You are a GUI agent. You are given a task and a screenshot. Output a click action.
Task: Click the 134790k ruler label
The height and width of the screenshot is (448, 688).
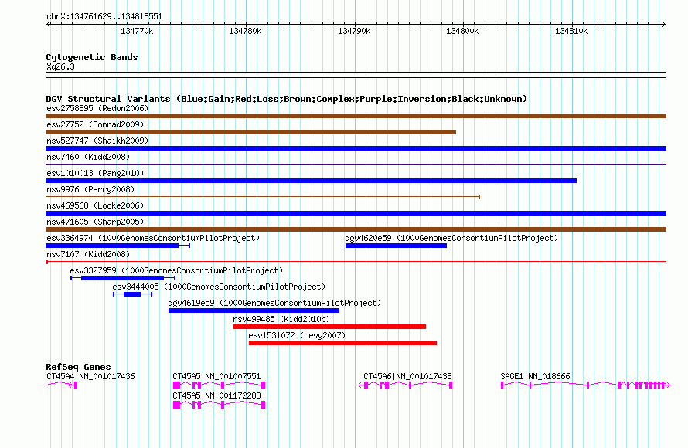pyautogui.click(x=354, y=31)
